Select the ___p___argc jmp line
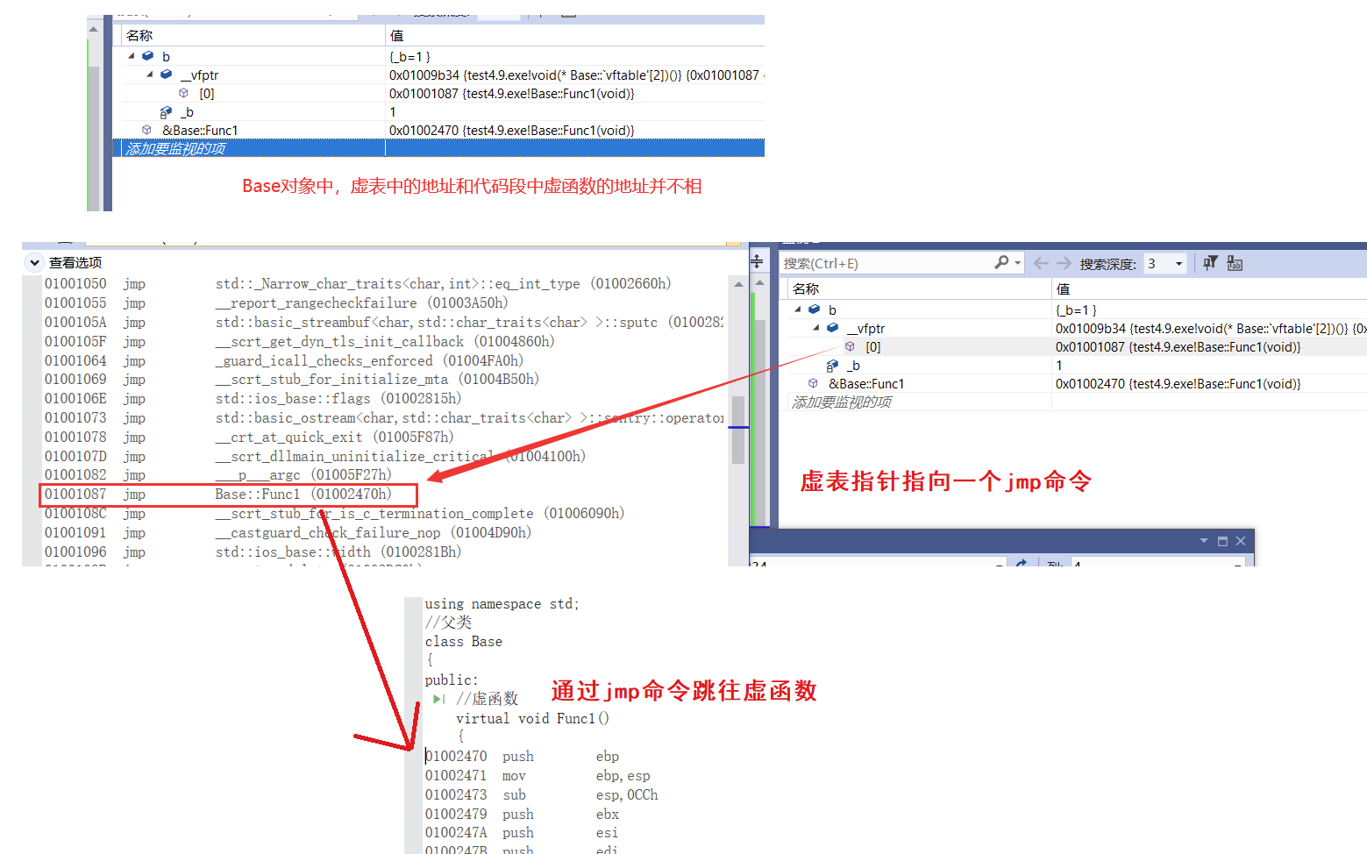Viewport: 1367px width, 854px height. (x=218, y=475)
